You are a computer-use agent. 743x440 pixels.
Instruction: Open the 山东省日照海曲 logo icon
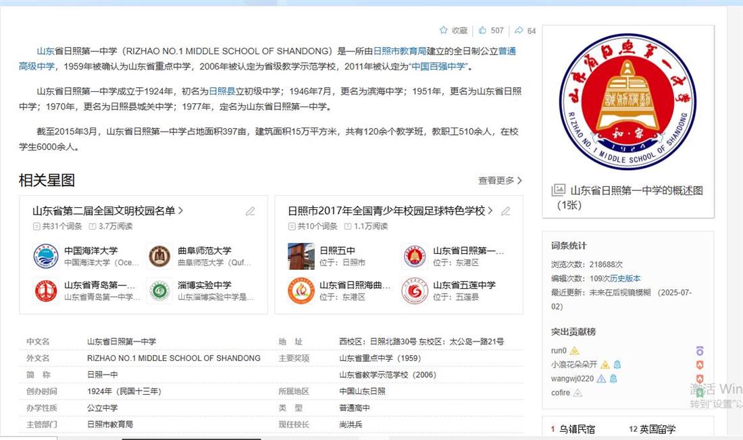pyautogui.click(x=301, y=290)
